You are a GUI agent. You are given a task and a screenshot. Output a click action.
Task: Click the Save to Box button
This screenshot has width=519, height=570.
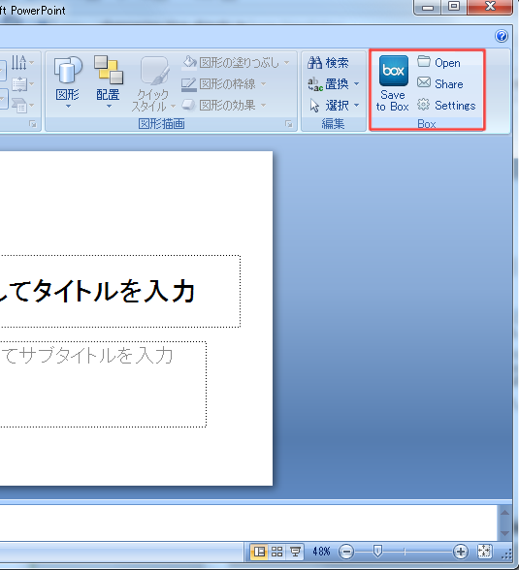pyautogui.click(x=393, y=83)
